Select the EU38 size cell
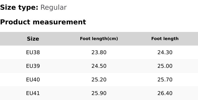The image size is (198, 100). click(x=33, y=52)
